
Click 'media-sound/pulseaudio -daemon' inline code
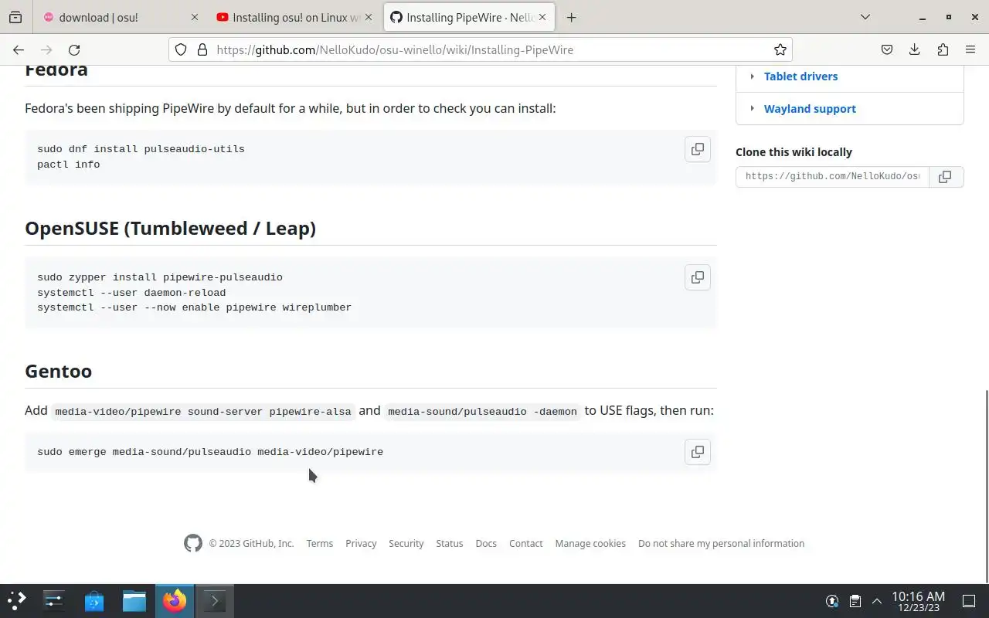(x=482, y=411)
